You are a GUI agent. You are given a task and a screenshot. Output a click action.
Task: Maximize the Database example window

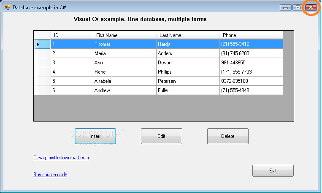pyautogui.click(x=298, y=8)
